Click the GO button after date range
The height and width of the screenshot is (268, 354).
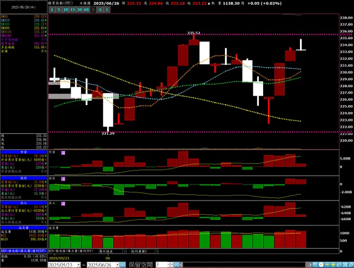[123, 265]
